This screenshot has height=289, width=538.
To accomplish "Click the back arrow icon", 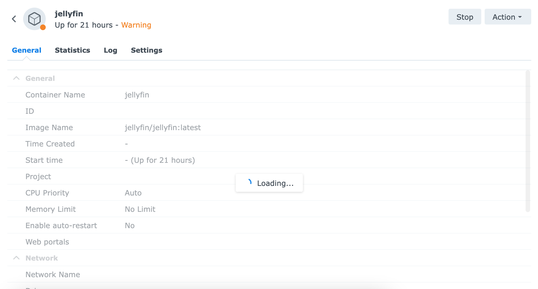I will [x=14, y=19].
